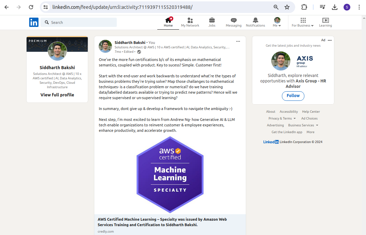Open the ad's three-dot options menu
This screenshot has width=366, height=235.
(330, 40)
